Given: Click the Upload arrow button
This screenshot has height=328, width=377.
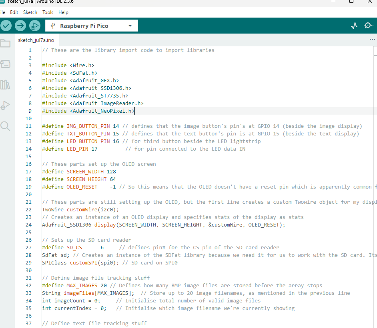Looking at the screenshot, I should [20, 26].
